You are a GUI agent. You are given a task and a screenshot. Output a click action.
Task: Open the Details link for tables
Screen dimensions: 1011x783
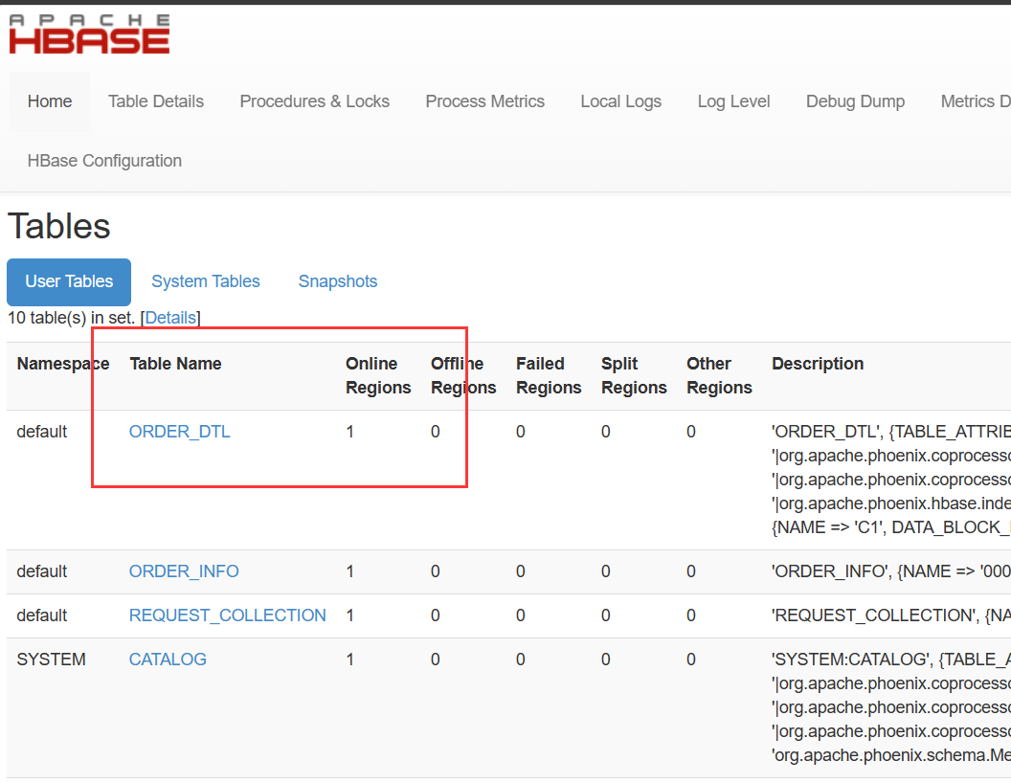click(x=170, y=318)
